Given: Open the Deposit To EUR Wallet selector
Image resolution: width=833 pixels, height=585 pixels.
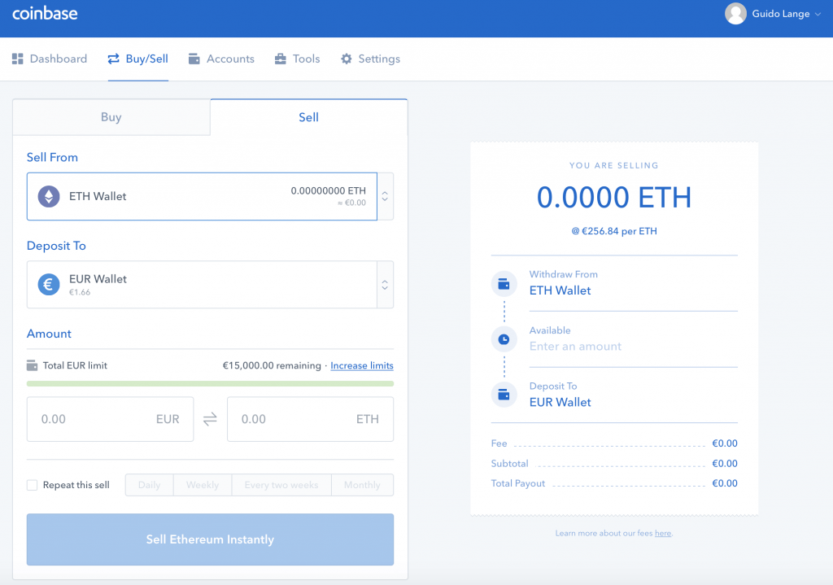Looking at the screenshot, I should [202, 285].
